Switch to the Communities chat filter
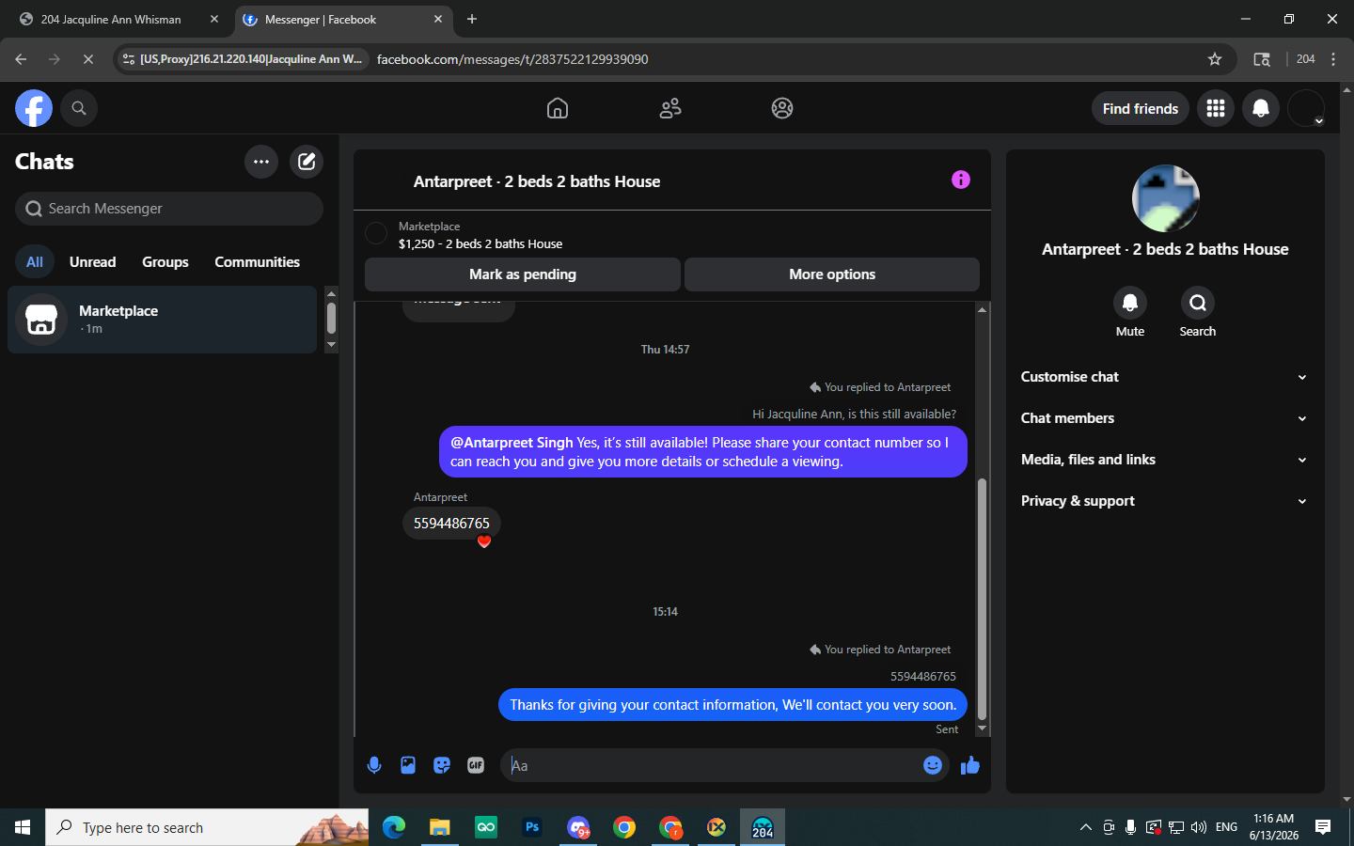The image size is (1354, 846). coord(258,262)
